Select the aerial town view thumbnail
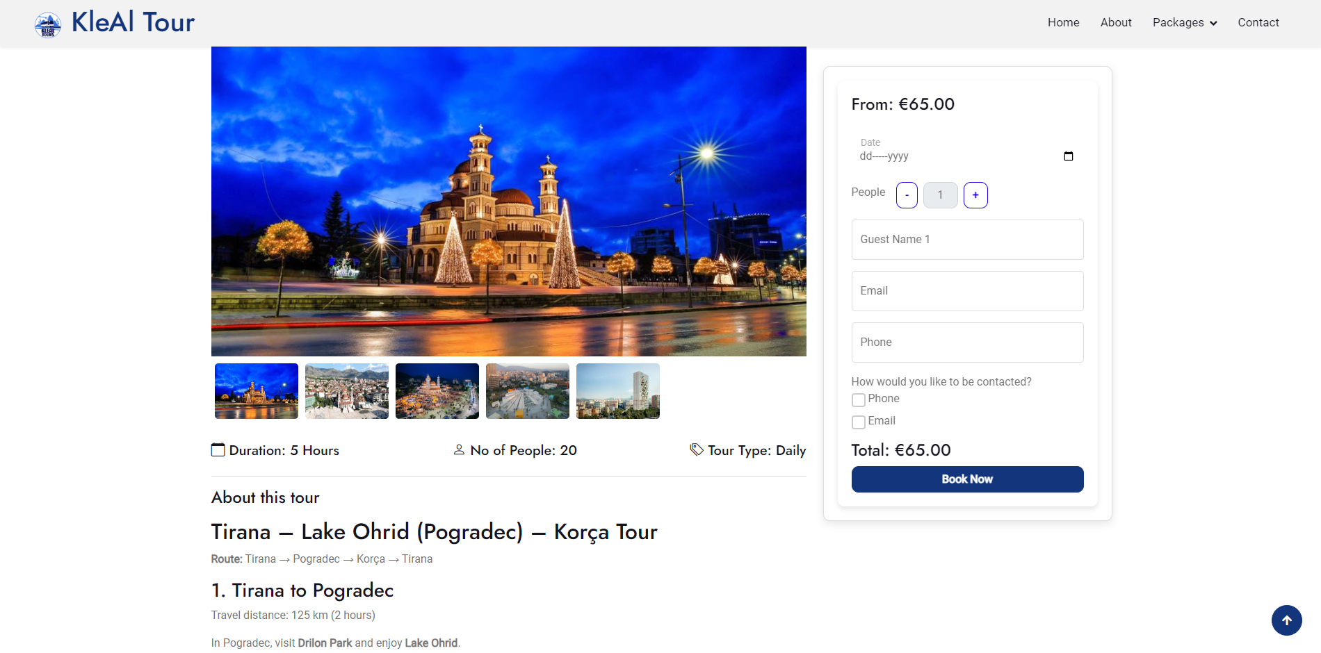The width and height of the screenshot is (1321, 653). 347,391
